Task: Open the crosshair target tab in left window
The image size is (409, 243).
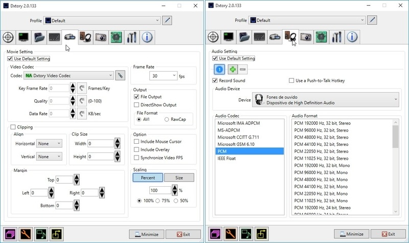Action: pos(8,37)
